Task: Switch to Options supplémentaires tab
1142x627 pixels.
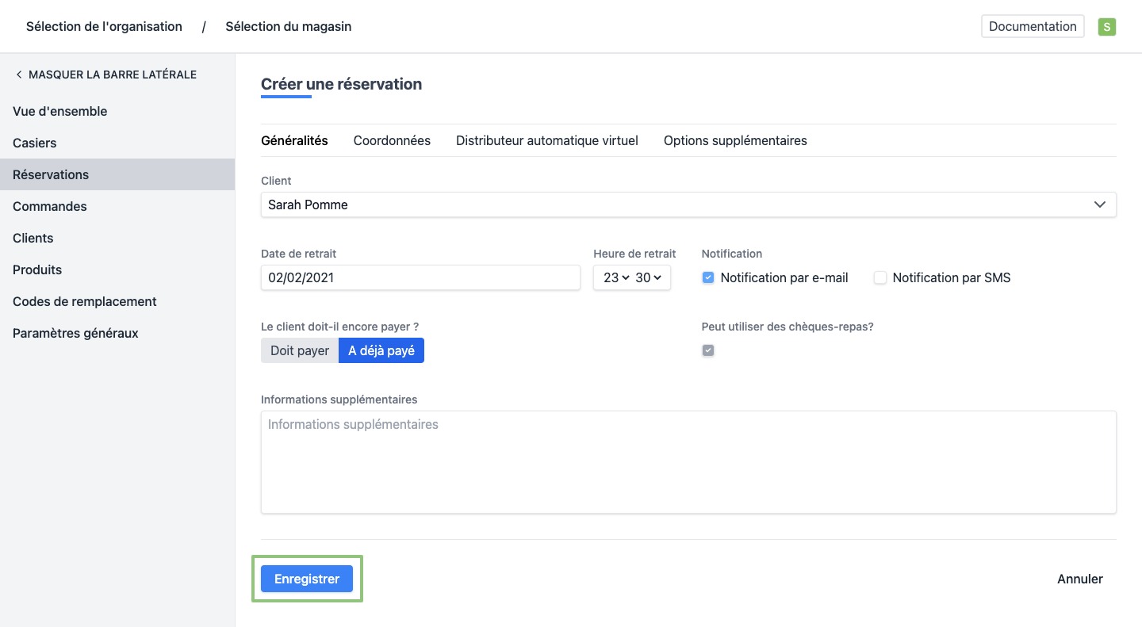Action: point(735,140)
